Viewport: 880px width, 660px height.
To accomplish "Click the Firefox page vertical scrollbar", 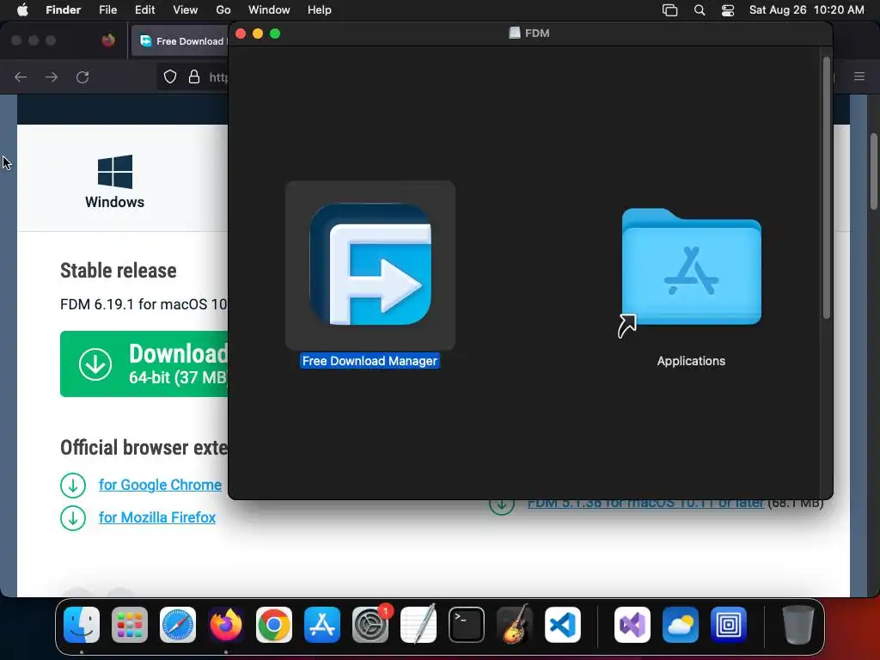I will [874, 171].
